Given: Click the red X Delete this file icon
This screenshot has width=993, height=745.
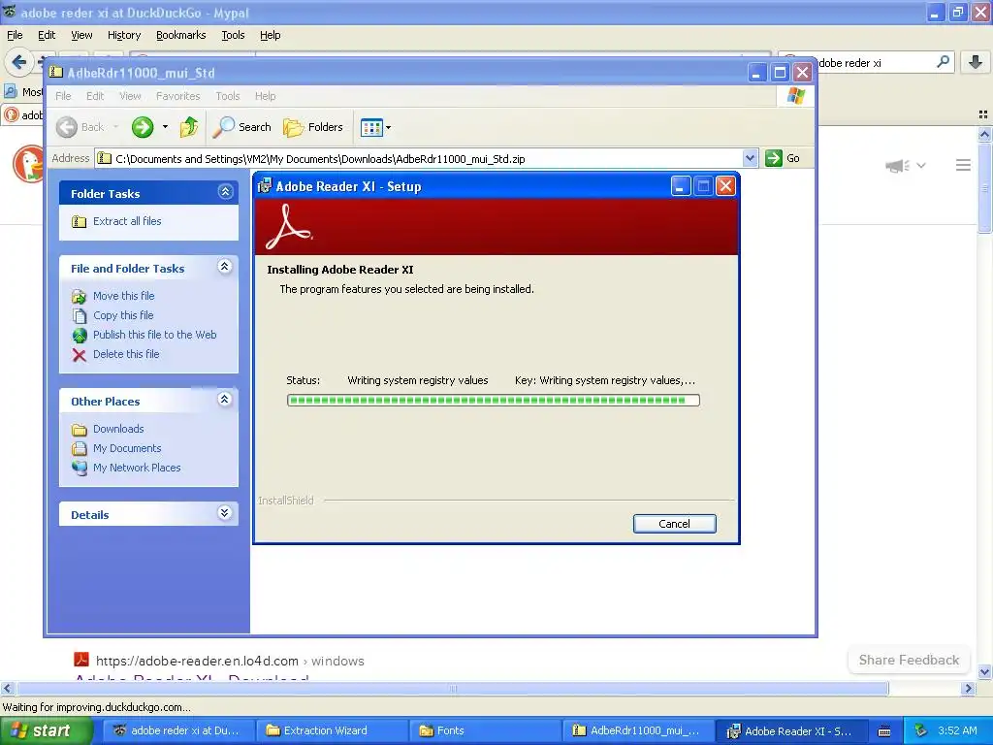Looking at the screenshot, I should pyautogui.click(x=80, y=355).
